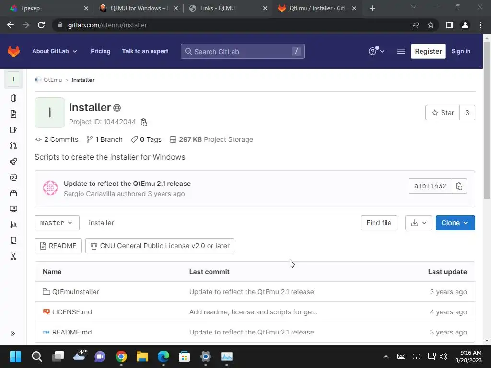
Task: Bookmark this page with star icon
Action: coord(431,25)
